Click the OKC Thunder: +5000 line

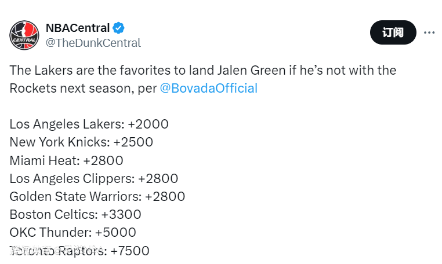coord(73,232)
